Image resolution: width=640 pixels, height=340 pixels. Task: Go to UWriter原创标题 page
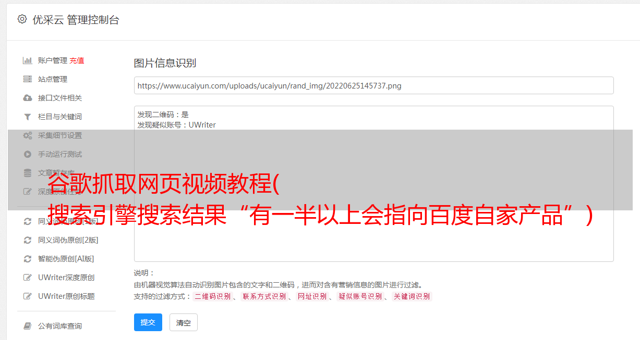click(x=66, y=296)
